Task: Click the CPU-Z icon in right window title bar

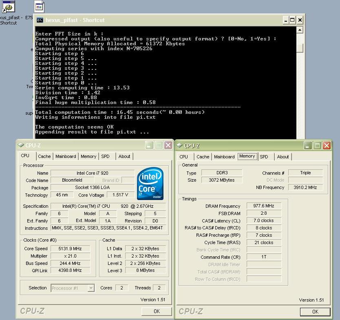Action: coord(179,145)
